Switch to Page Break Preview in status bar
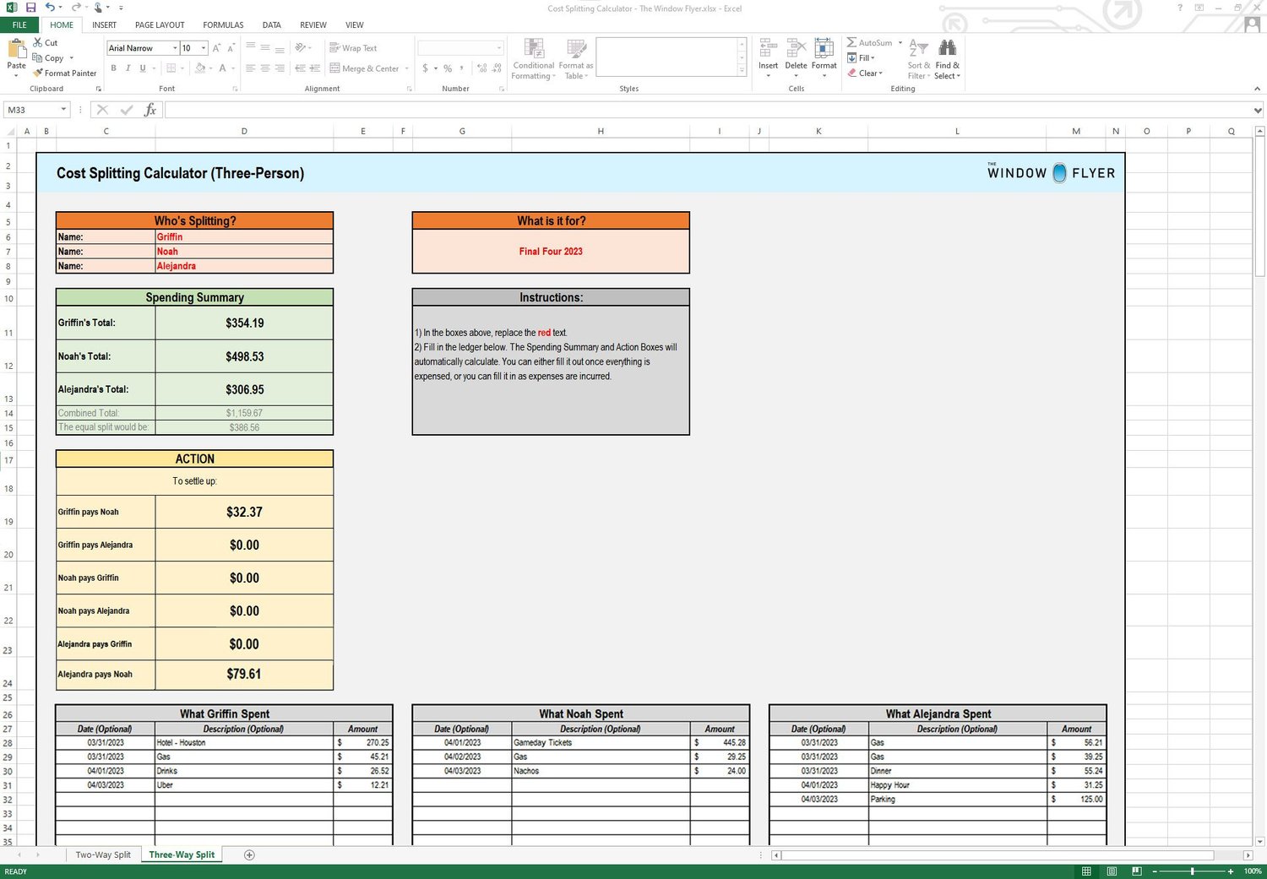The height and width of the screenshot is (879, 1267). (x=1137, y=871)
